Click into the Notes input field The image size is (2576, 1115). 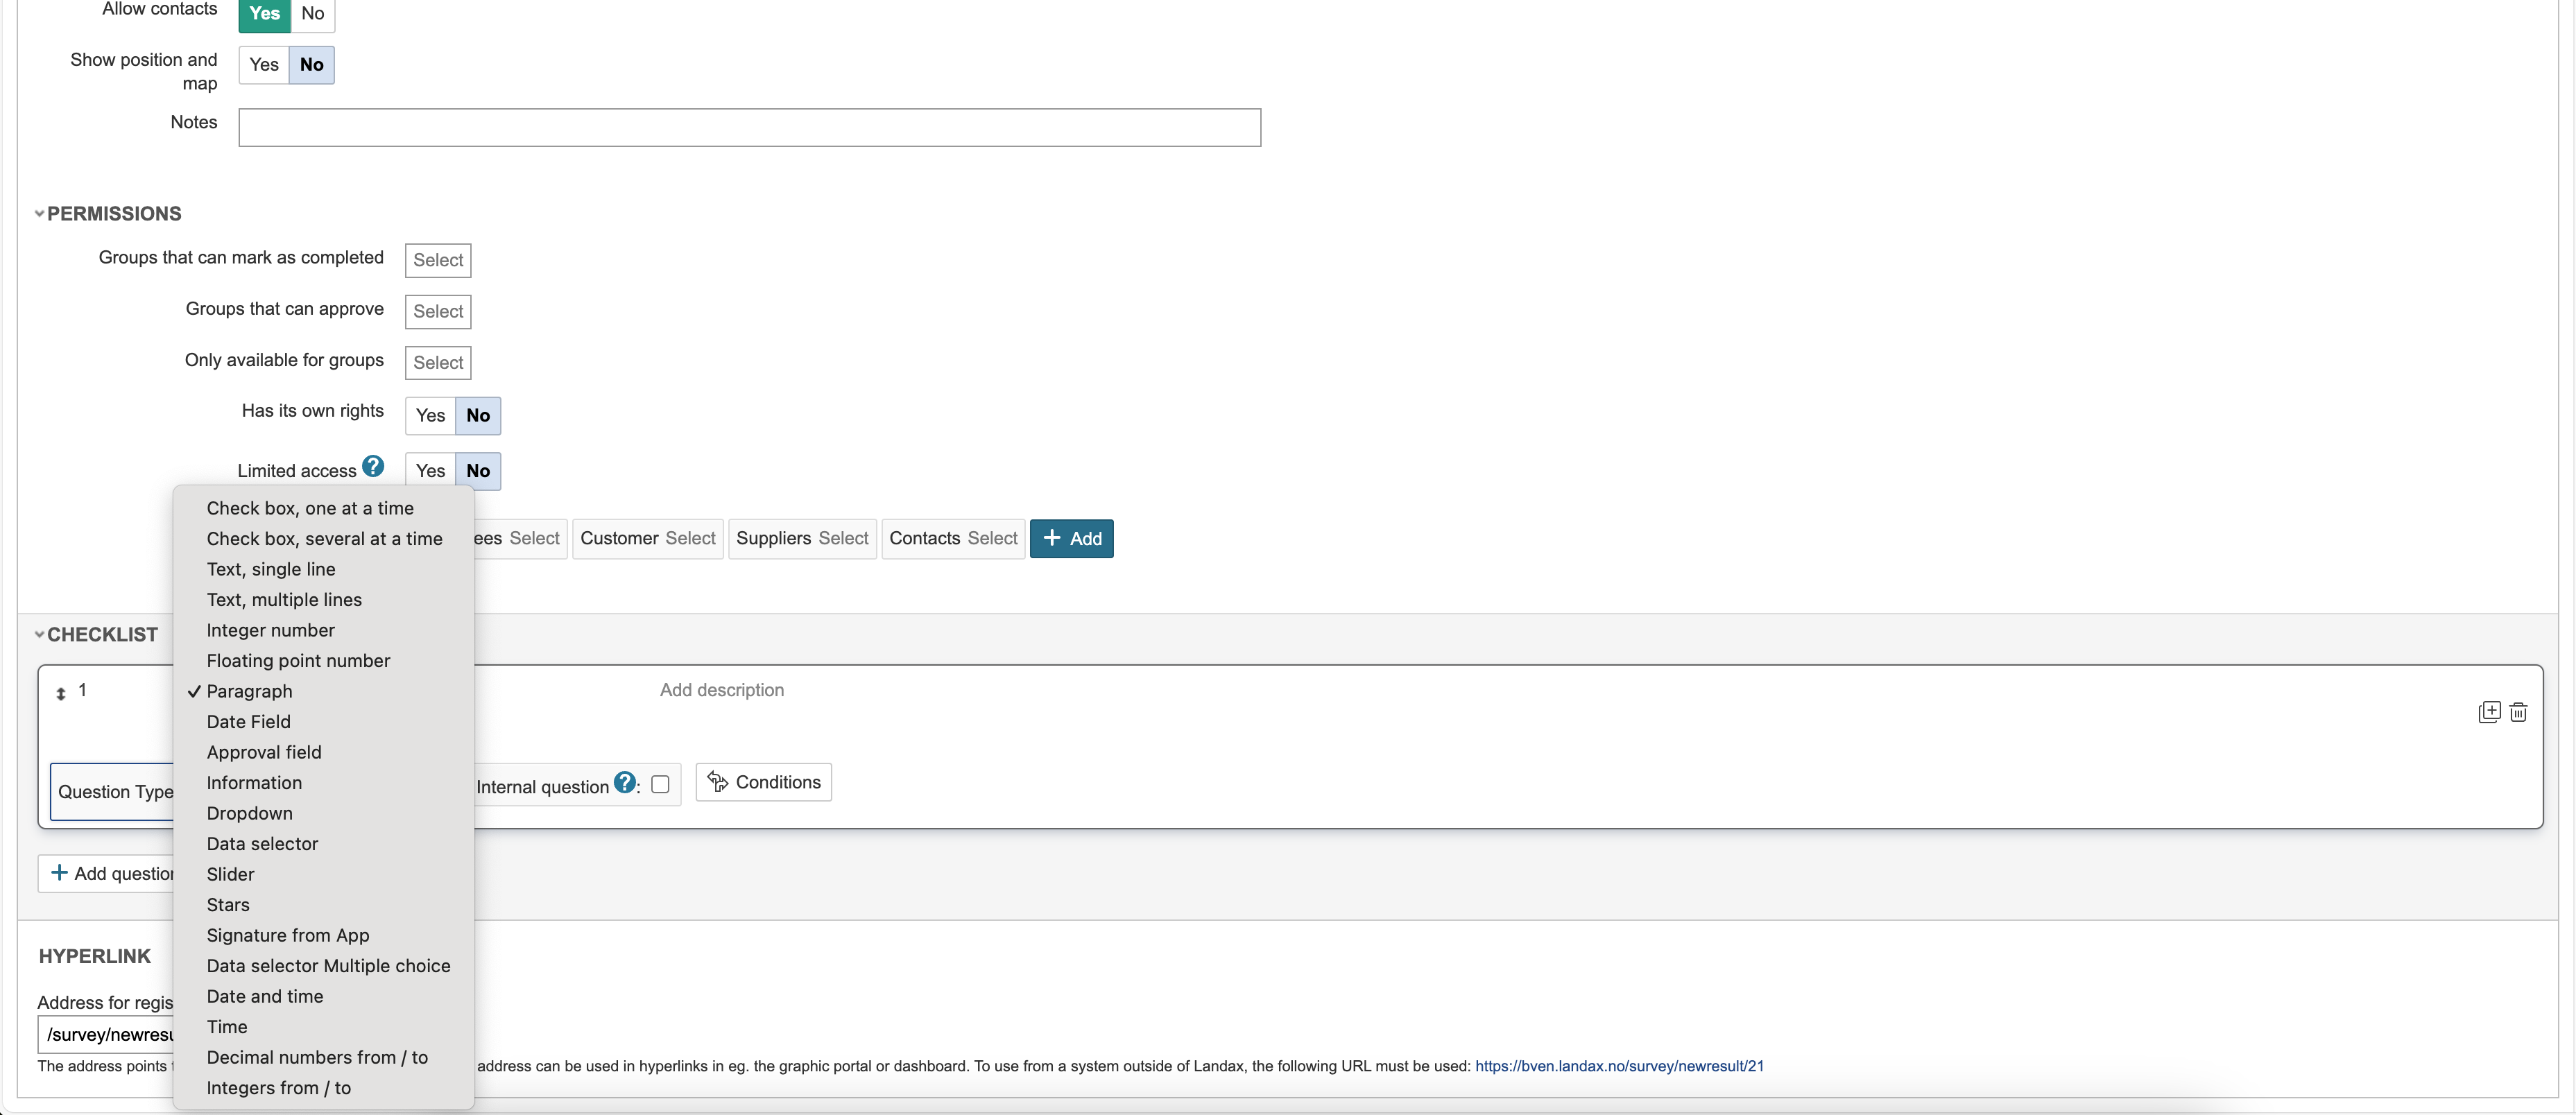749,128
